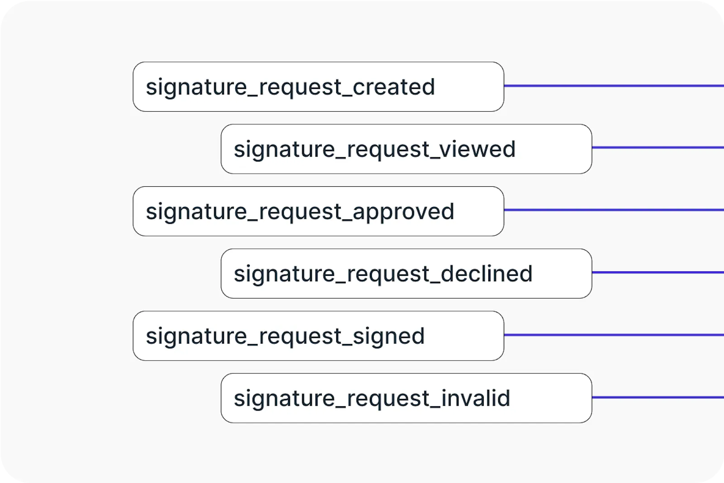
Task: Click empty space left of signature_request_invalid box
Action: pyautogui.click(x=176, y=398)
